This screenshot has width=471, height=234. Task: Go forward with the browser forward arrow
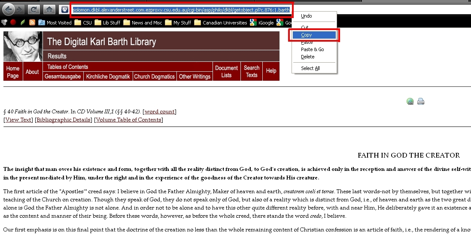tap(20, 9)
